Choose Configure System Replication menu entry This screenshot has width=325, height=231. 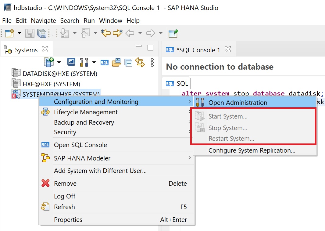pos(252,150)
